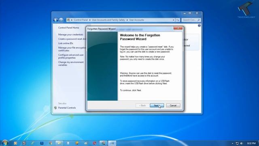Expand arrow after Control Panel breadcrumb
This screenshot has width=259, height=146.
tap(90, 20)
